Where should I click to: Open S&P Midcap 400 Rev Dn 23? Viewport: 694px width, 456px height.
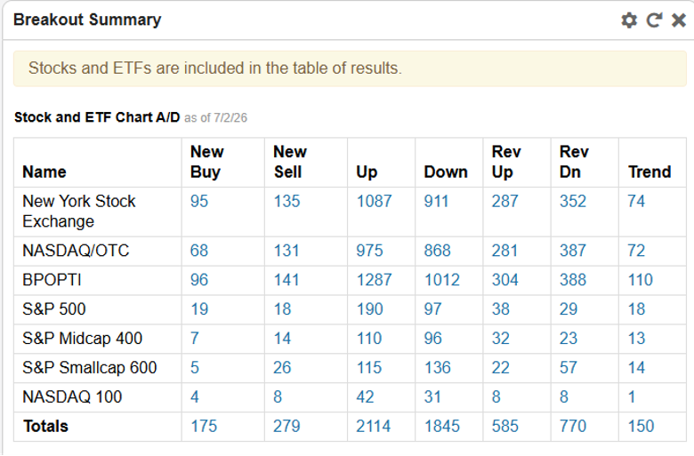pyautogui.click(x=569, y=339)
